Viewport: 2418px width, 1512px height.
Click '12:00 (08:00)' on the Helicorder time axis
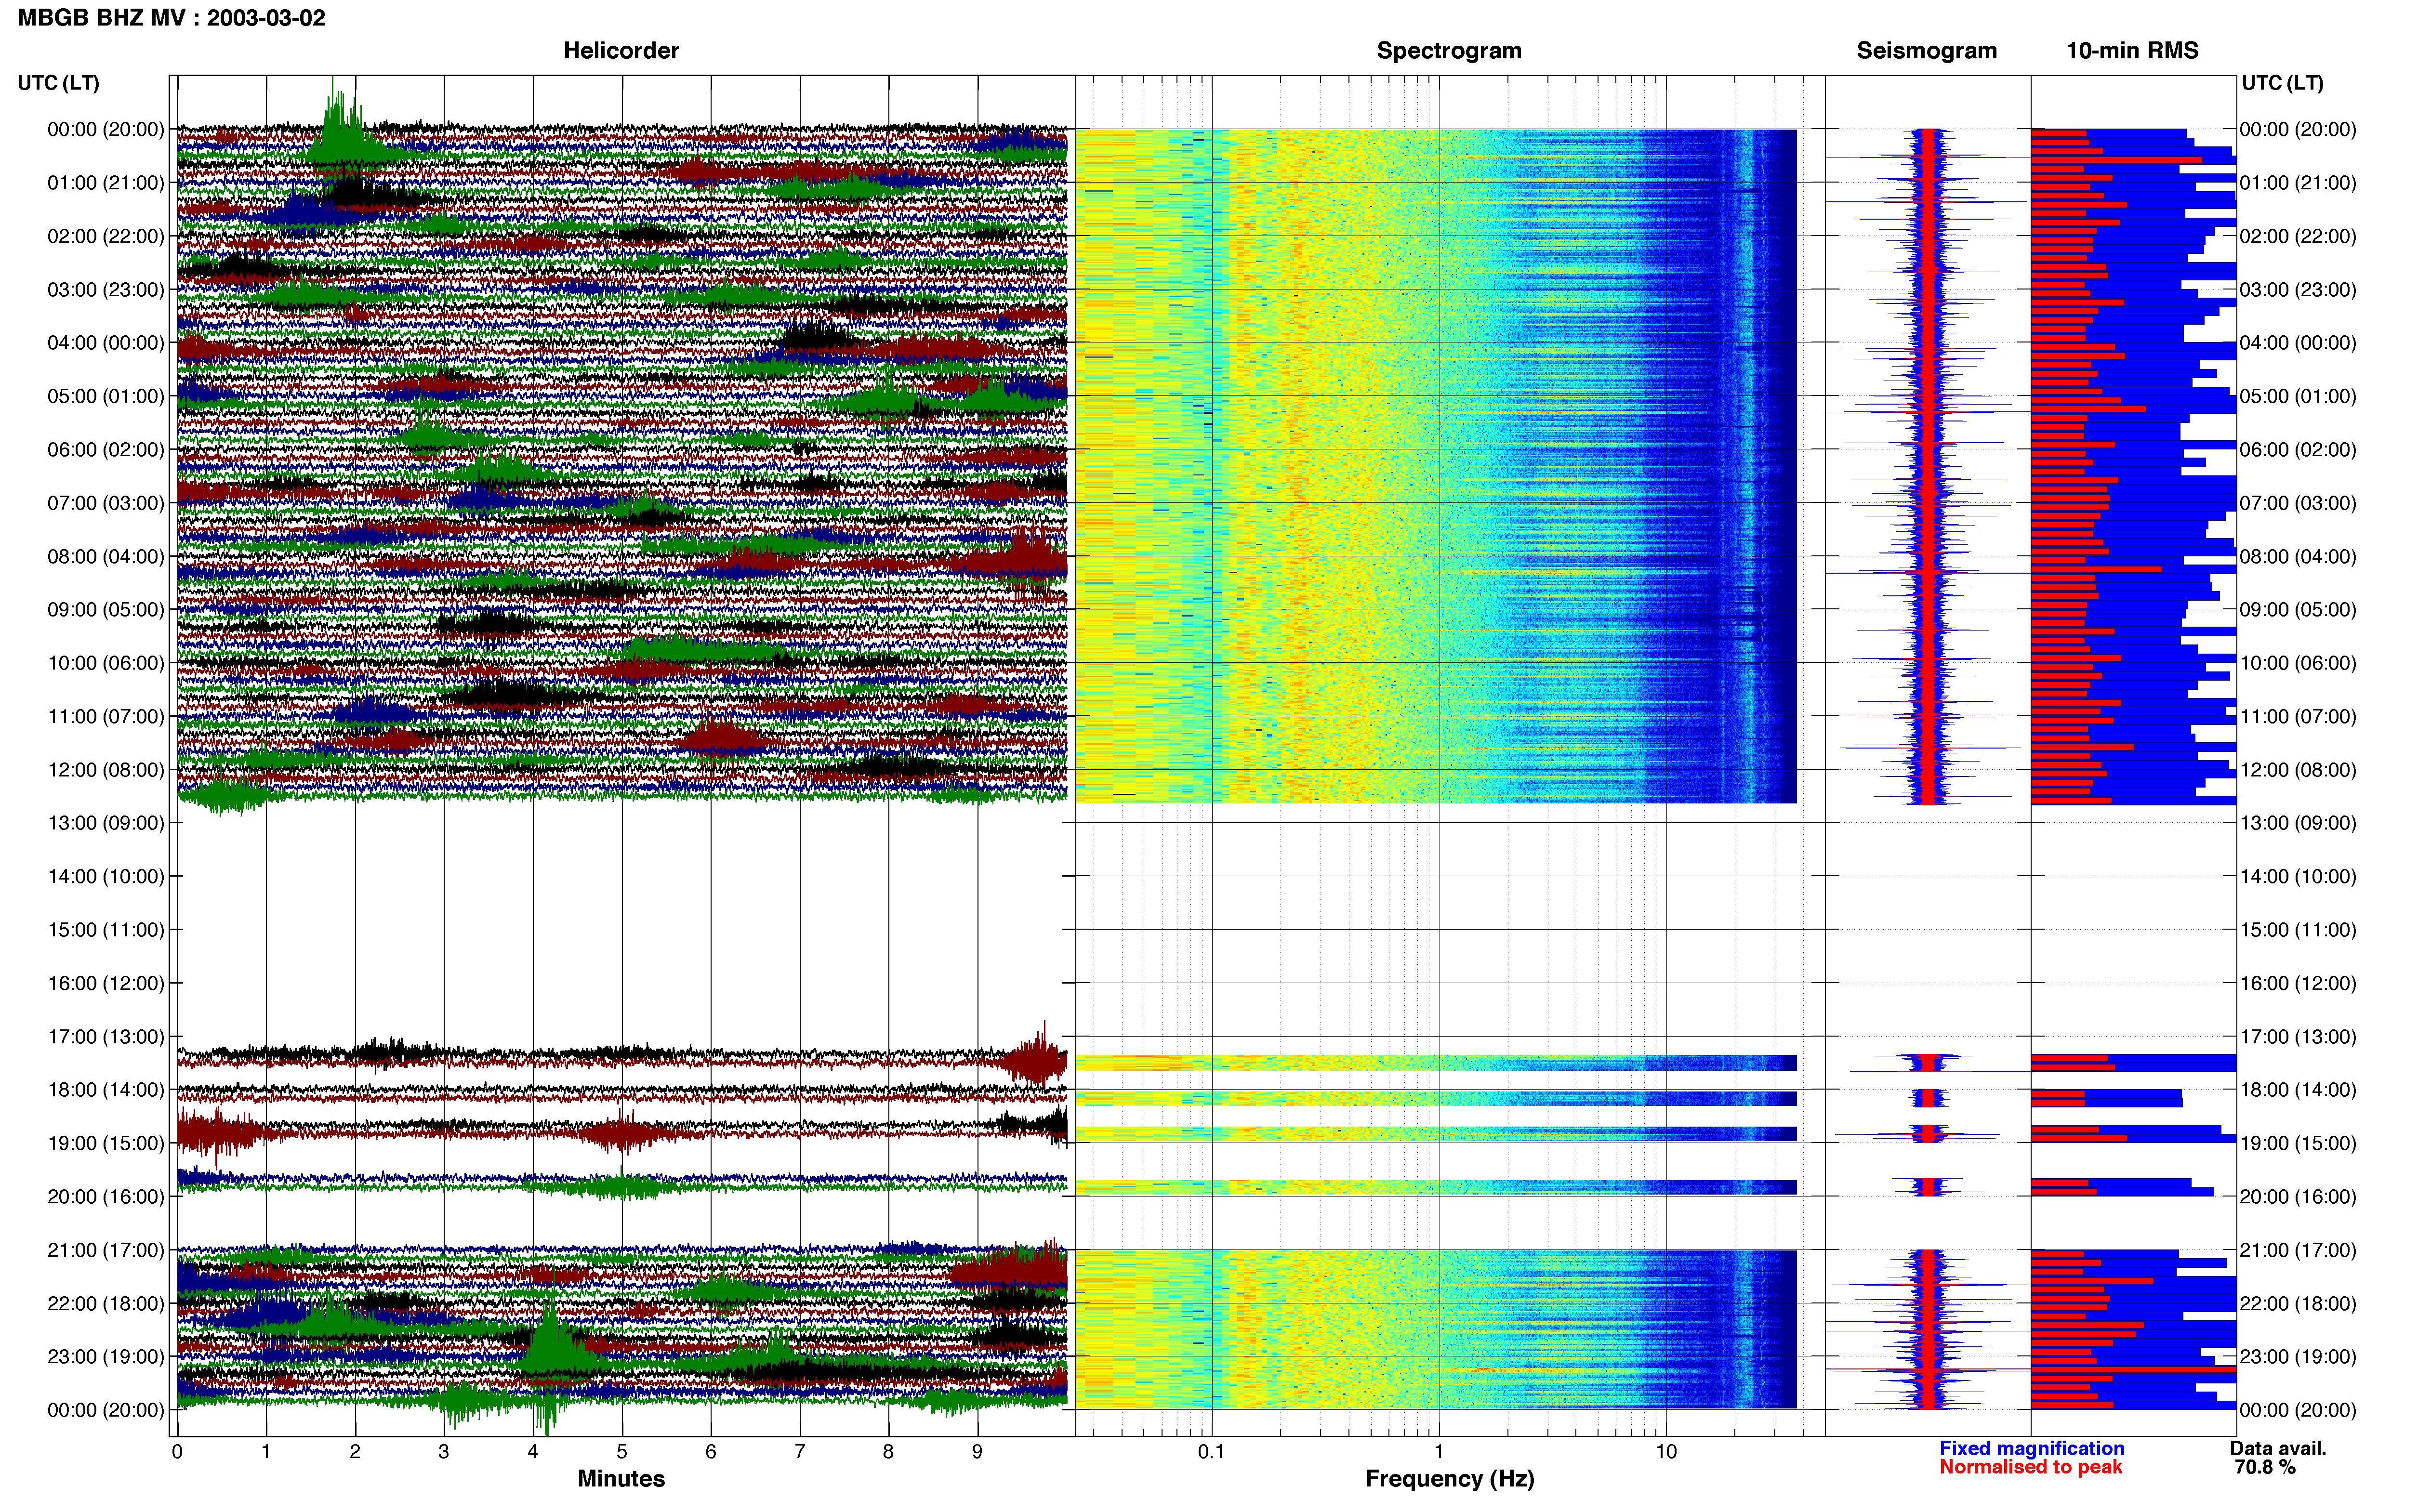point(106,770)
